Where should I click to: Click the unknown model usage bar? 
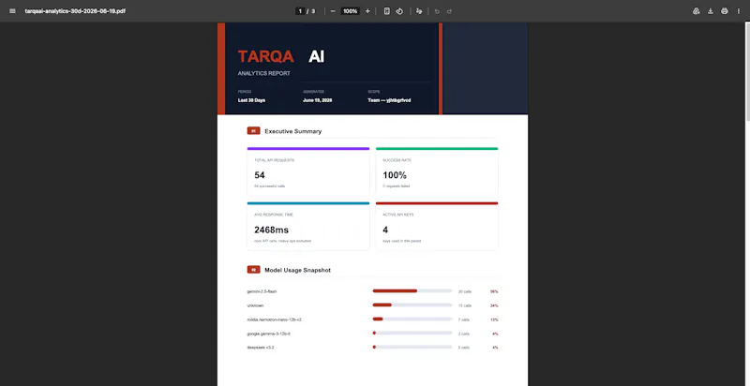coord(412,304)
